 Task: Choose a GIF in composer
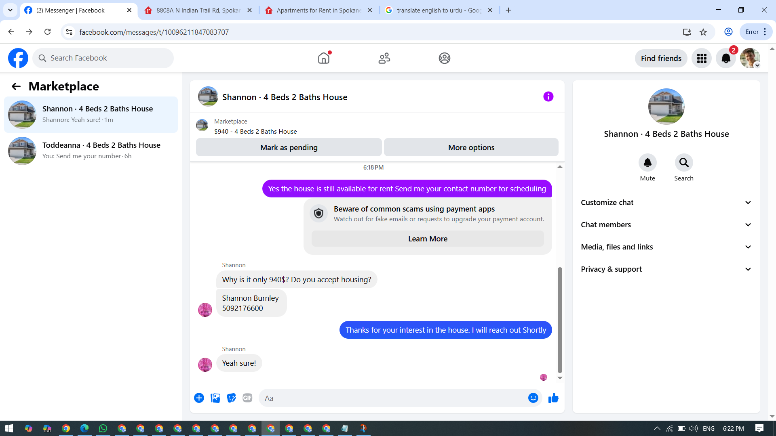tap(247, 398)
